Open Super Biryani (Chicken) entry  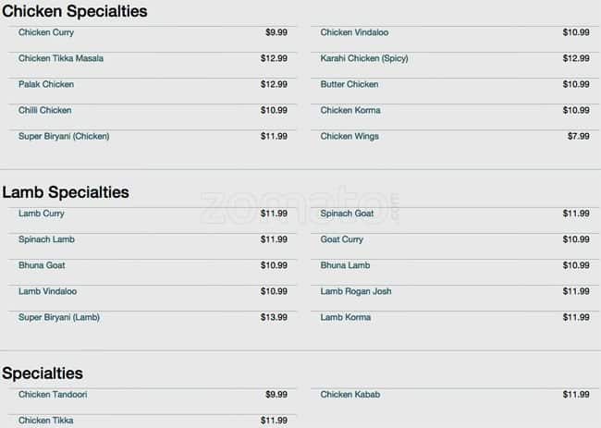tap(64, 137)
